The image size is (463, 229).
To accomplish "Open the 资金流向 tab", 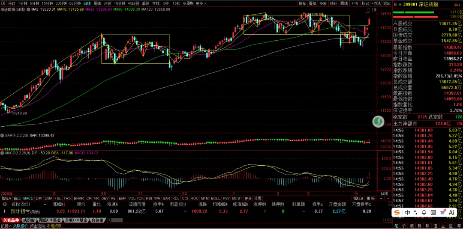I will (x=37, y=226).
